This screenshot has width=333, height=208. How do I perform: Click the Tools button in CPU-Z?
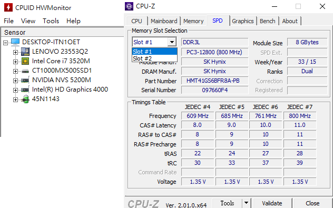click(x=227, y=203)
